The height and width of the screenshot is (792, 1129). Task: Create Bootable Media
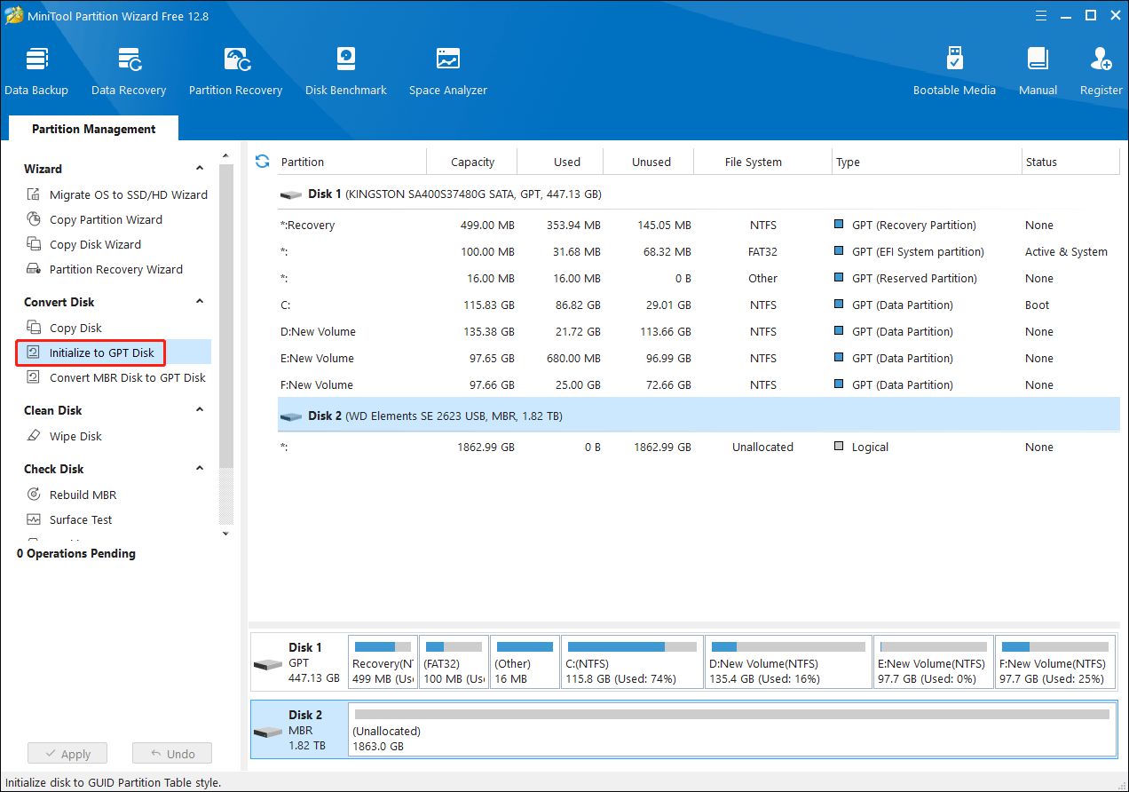(954, 71)
